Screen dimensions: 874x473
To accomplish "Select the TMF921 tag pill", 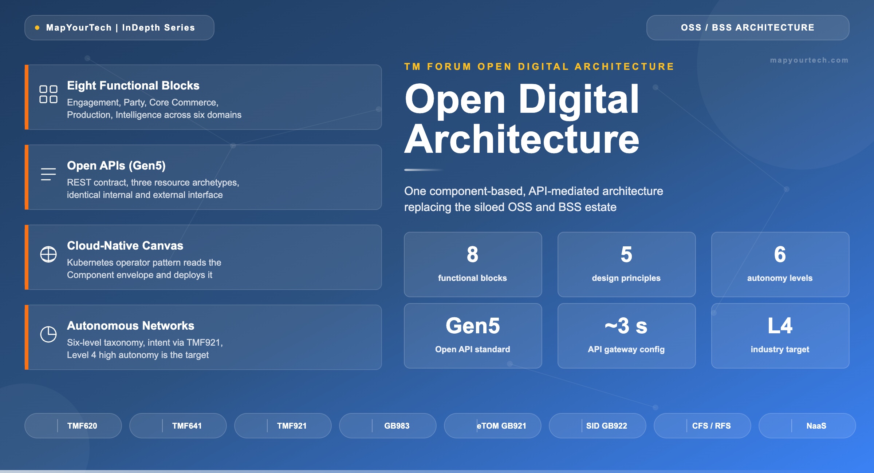I will pos(283,426).
